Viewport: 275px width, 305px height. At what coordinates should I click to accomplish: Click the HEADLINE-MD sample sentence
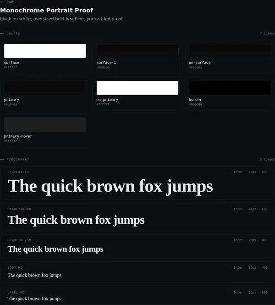76,220
